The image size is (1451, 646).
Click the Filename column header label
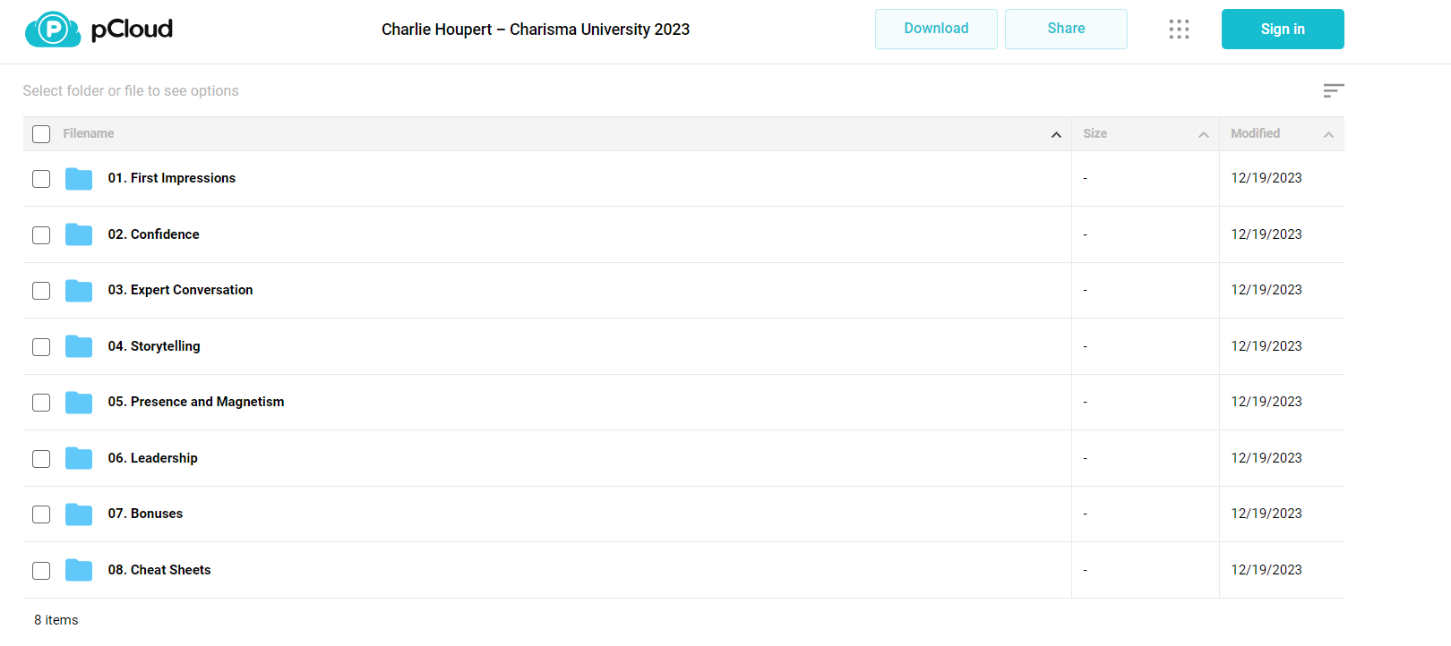click(x=89, y=133)
